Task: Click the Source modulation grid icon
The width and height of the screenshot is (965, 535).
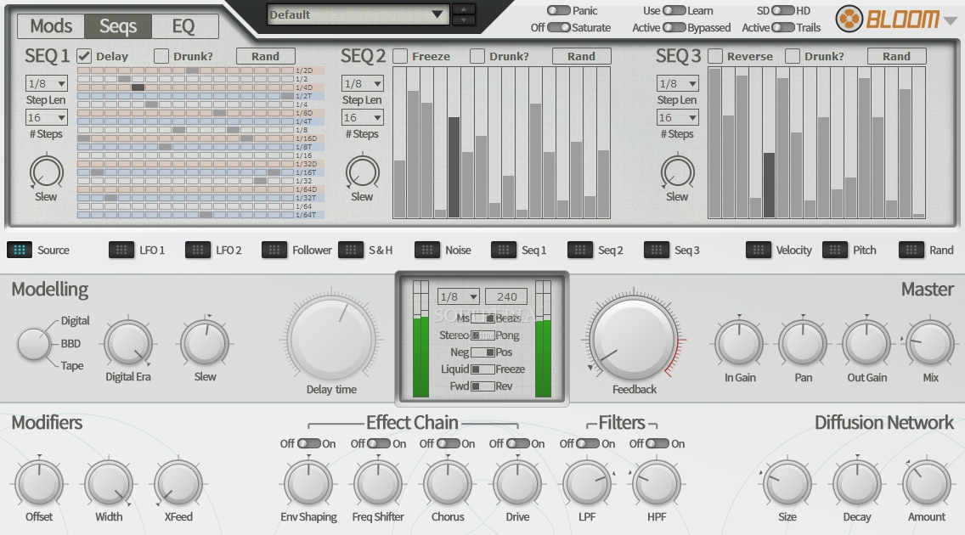Action: pyautogui.click(x=20, y=251)
